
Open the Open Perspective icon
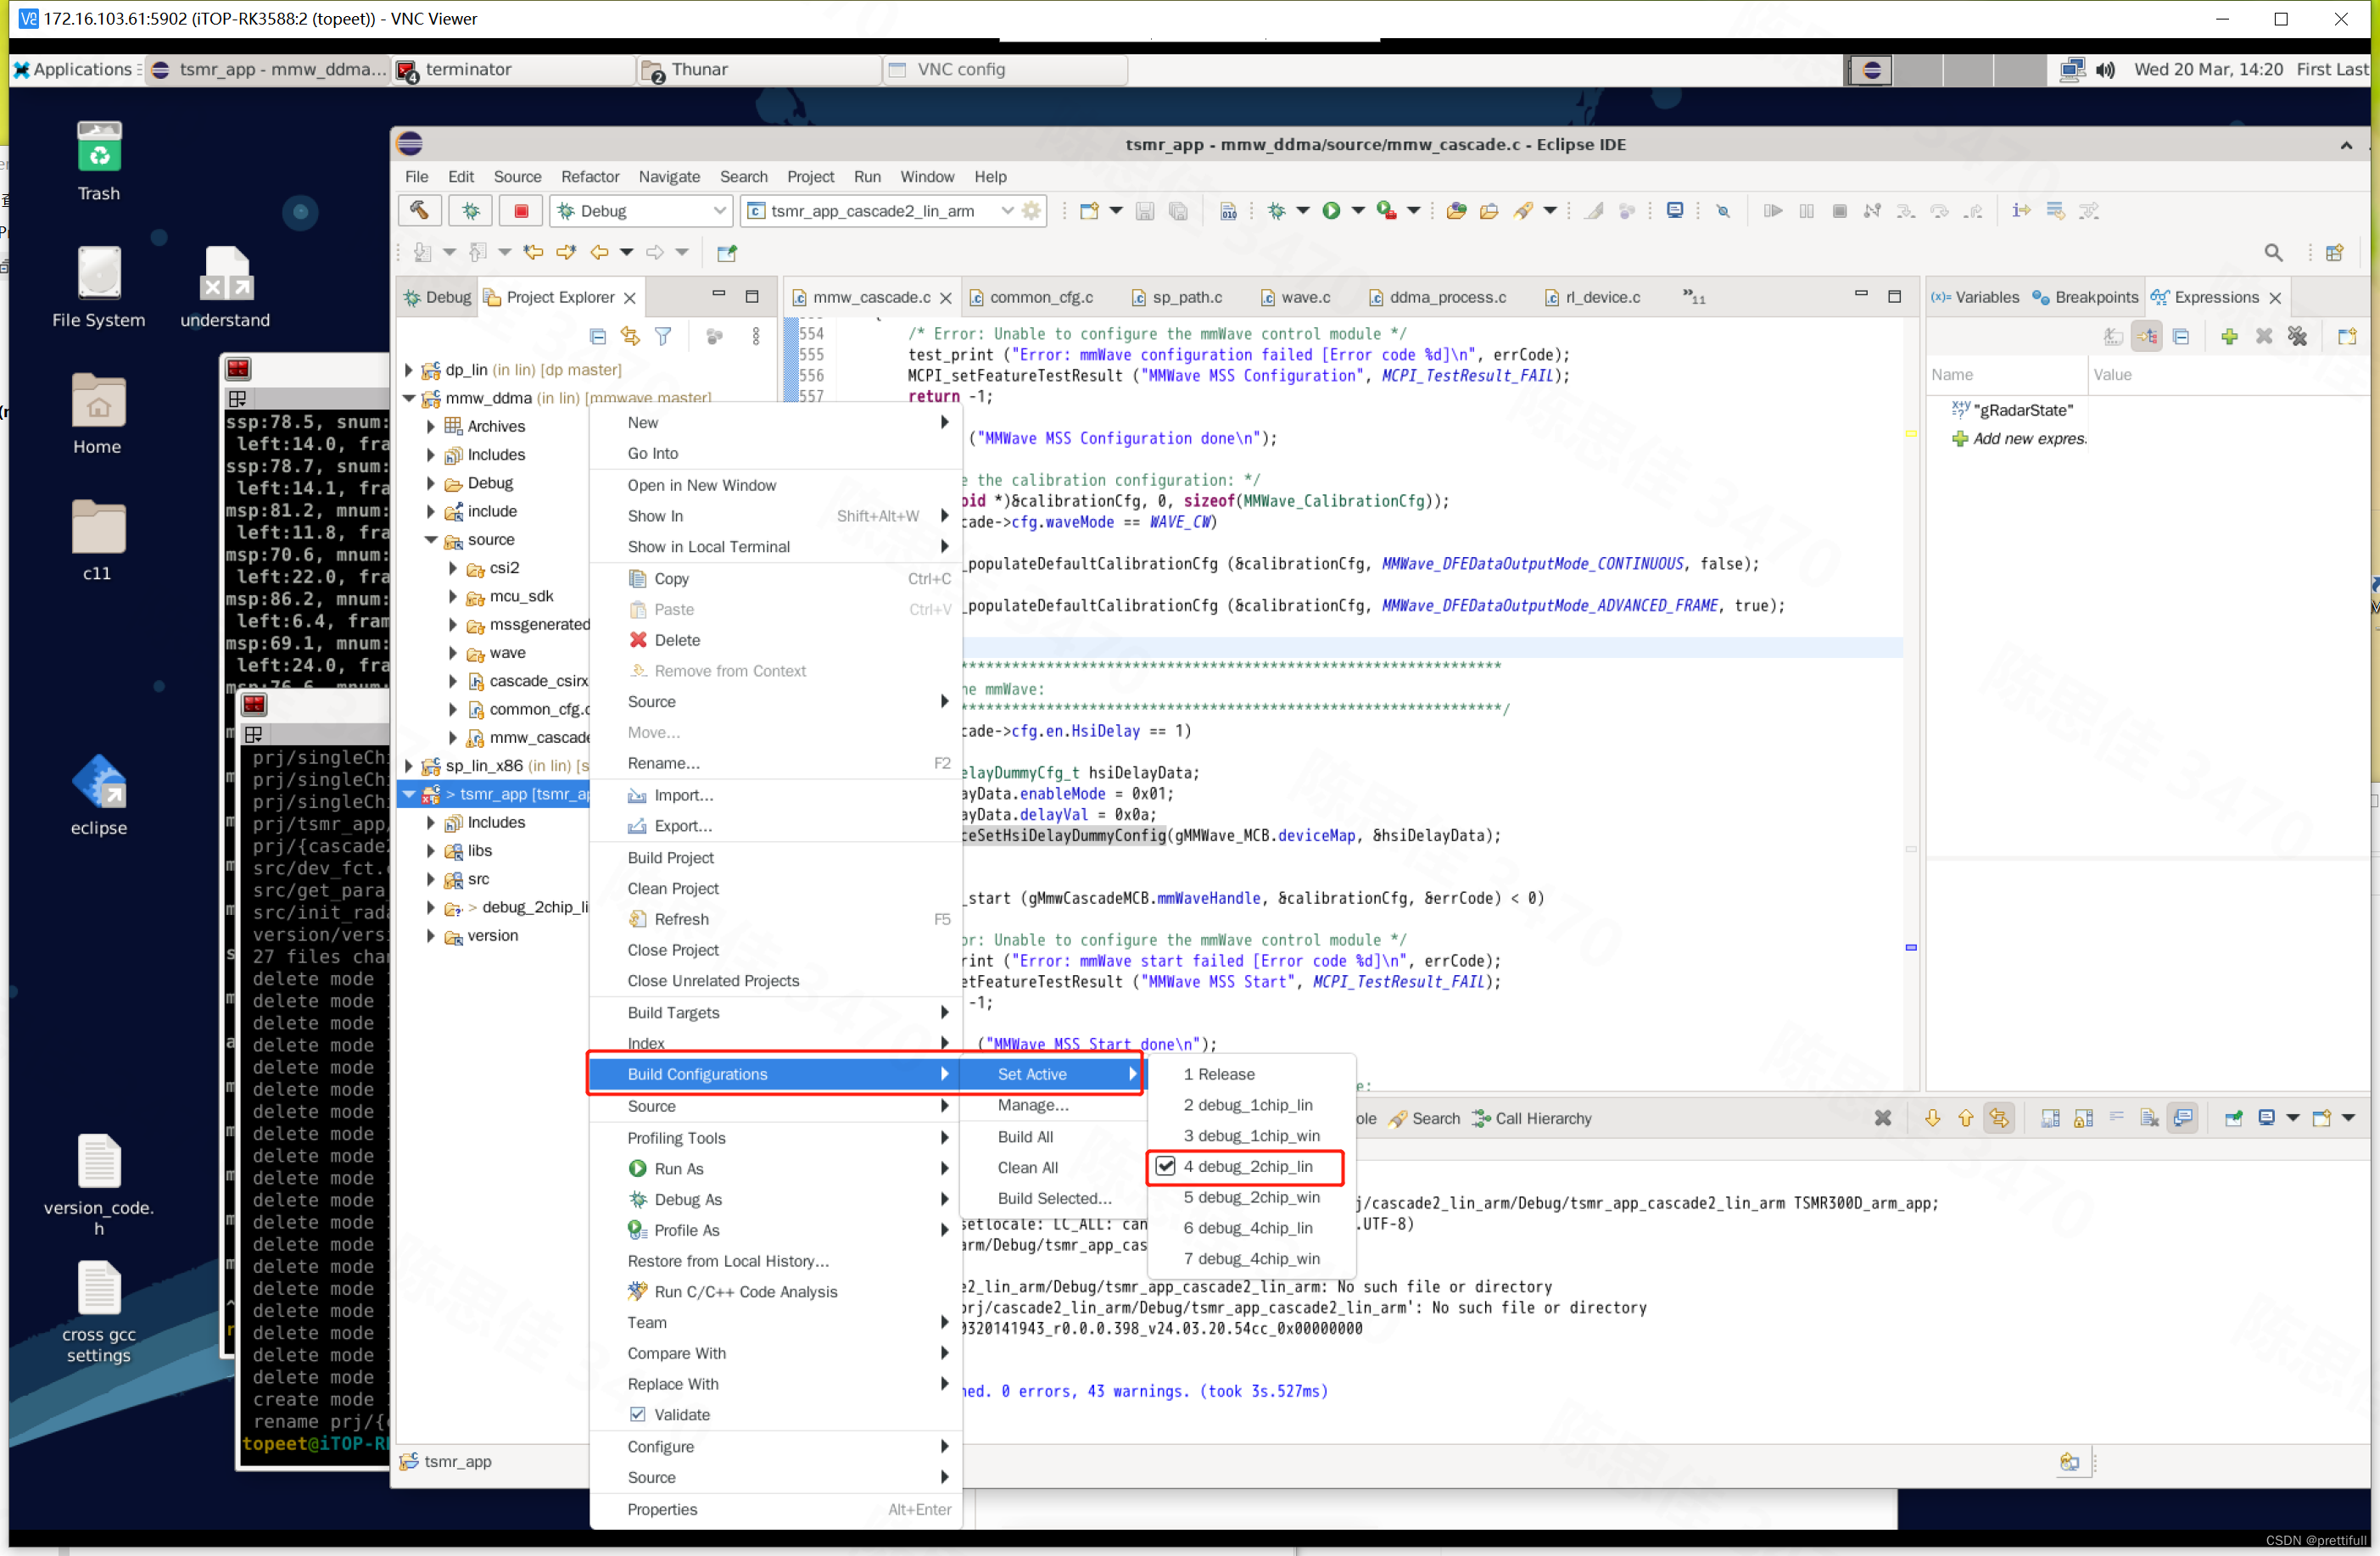click(x=2335, y=253)
